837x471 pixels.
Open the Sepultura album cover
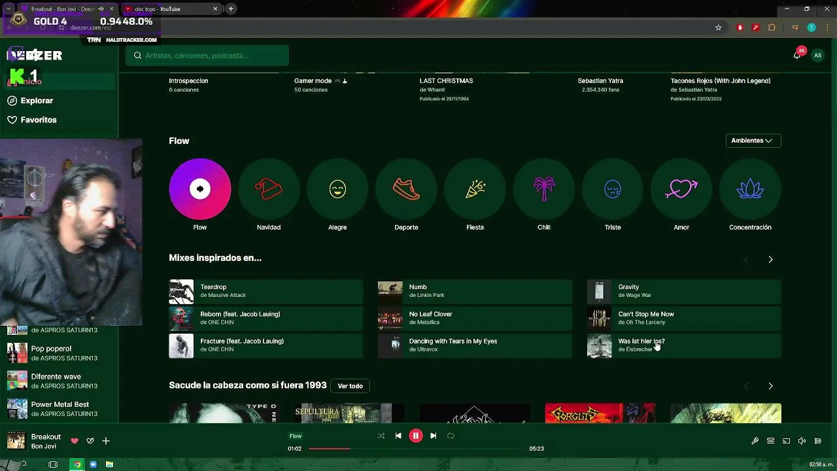pos(349,413)
